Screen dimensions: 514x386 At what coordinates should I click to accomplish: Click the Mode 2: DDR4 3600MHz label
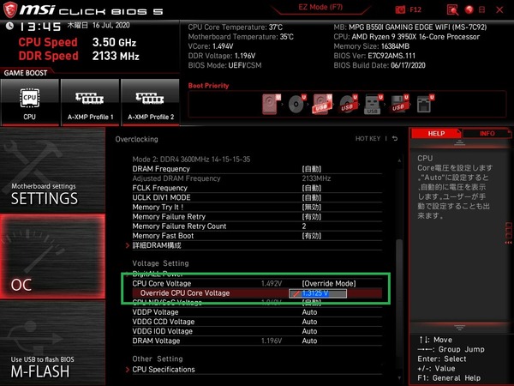(191, 160)
